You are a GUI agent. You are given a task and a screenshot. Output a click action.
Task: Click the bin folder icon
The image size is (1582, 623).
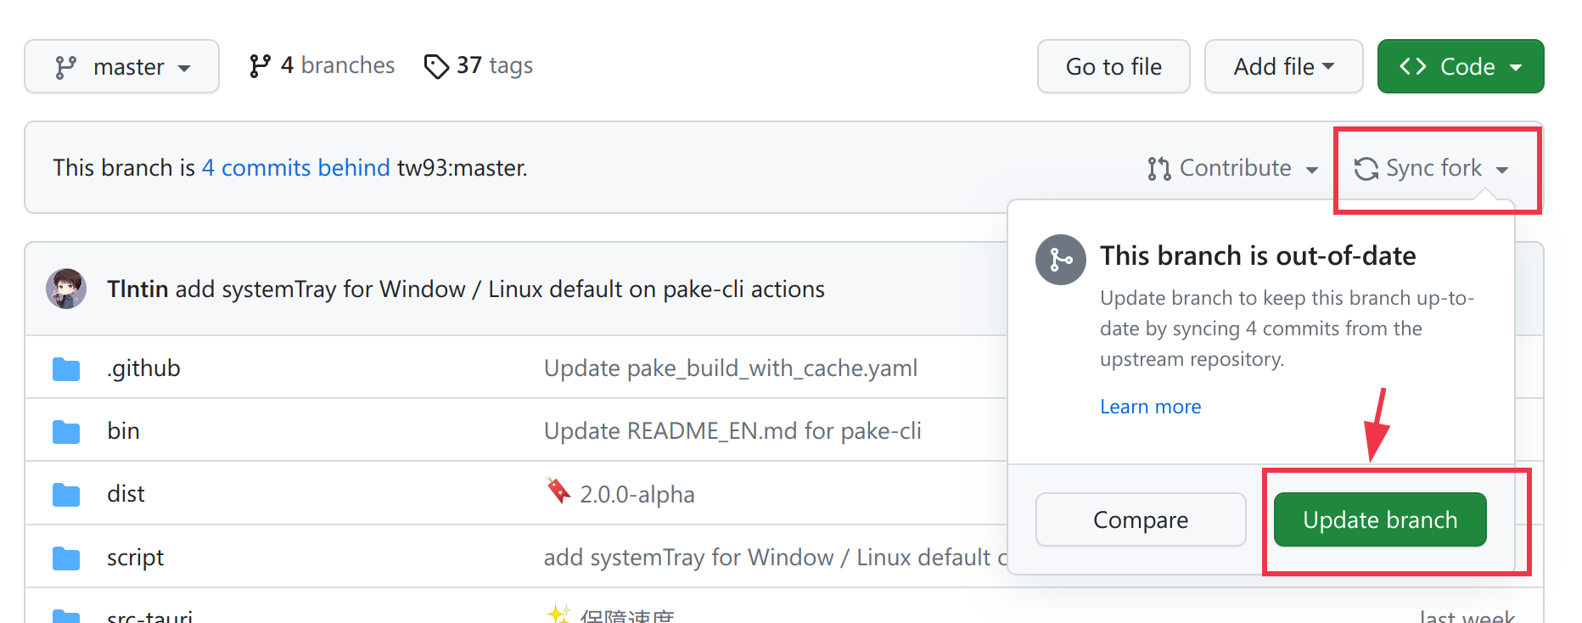pos(66,432)
